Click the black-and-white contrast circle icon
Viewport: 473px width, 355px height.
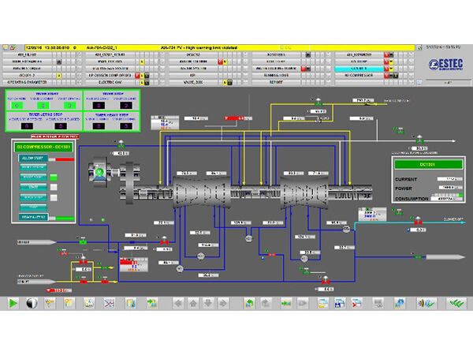(32, 303)
